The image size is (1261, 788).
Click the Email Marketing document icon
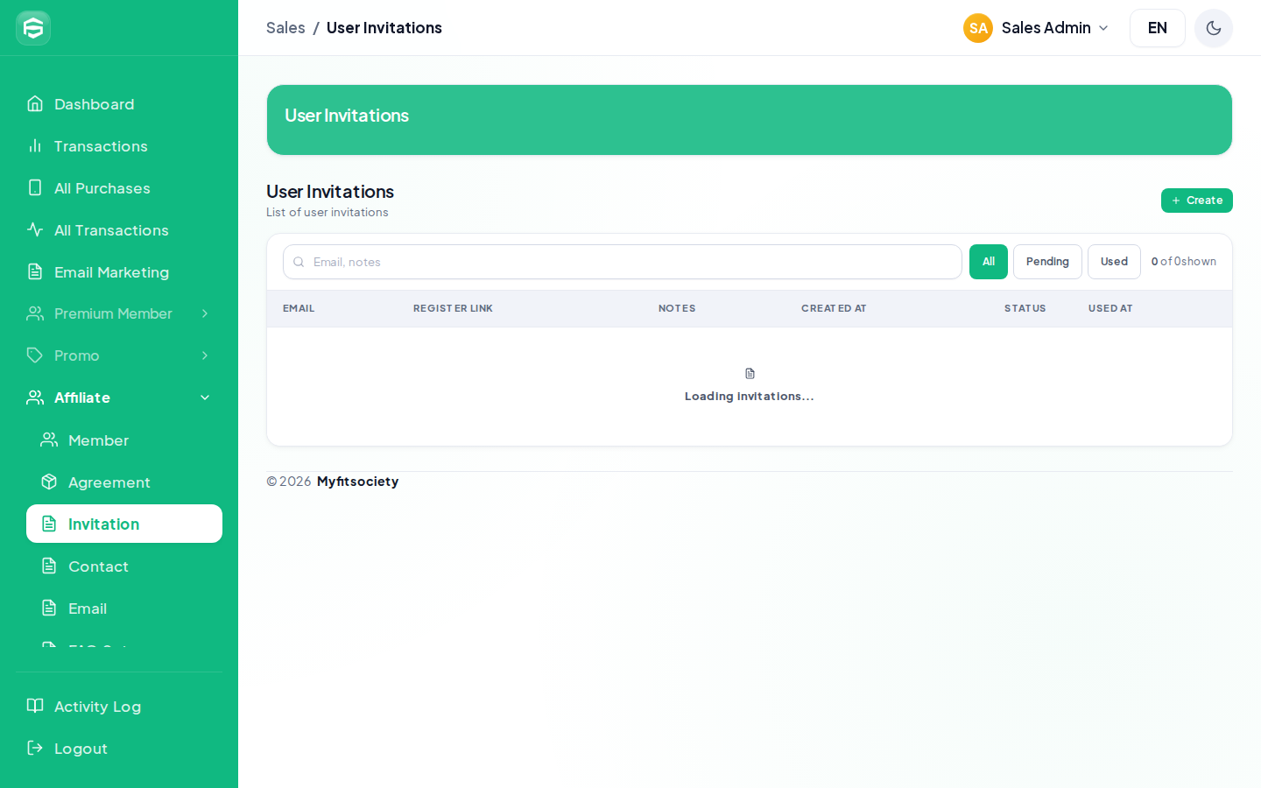(x=35, y=272)
